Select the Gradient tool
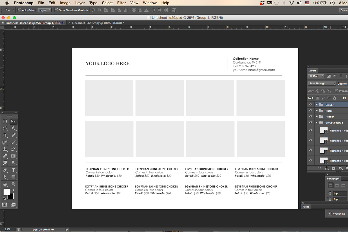Viewport: 348px width, 232px height. tap(13, 156)
